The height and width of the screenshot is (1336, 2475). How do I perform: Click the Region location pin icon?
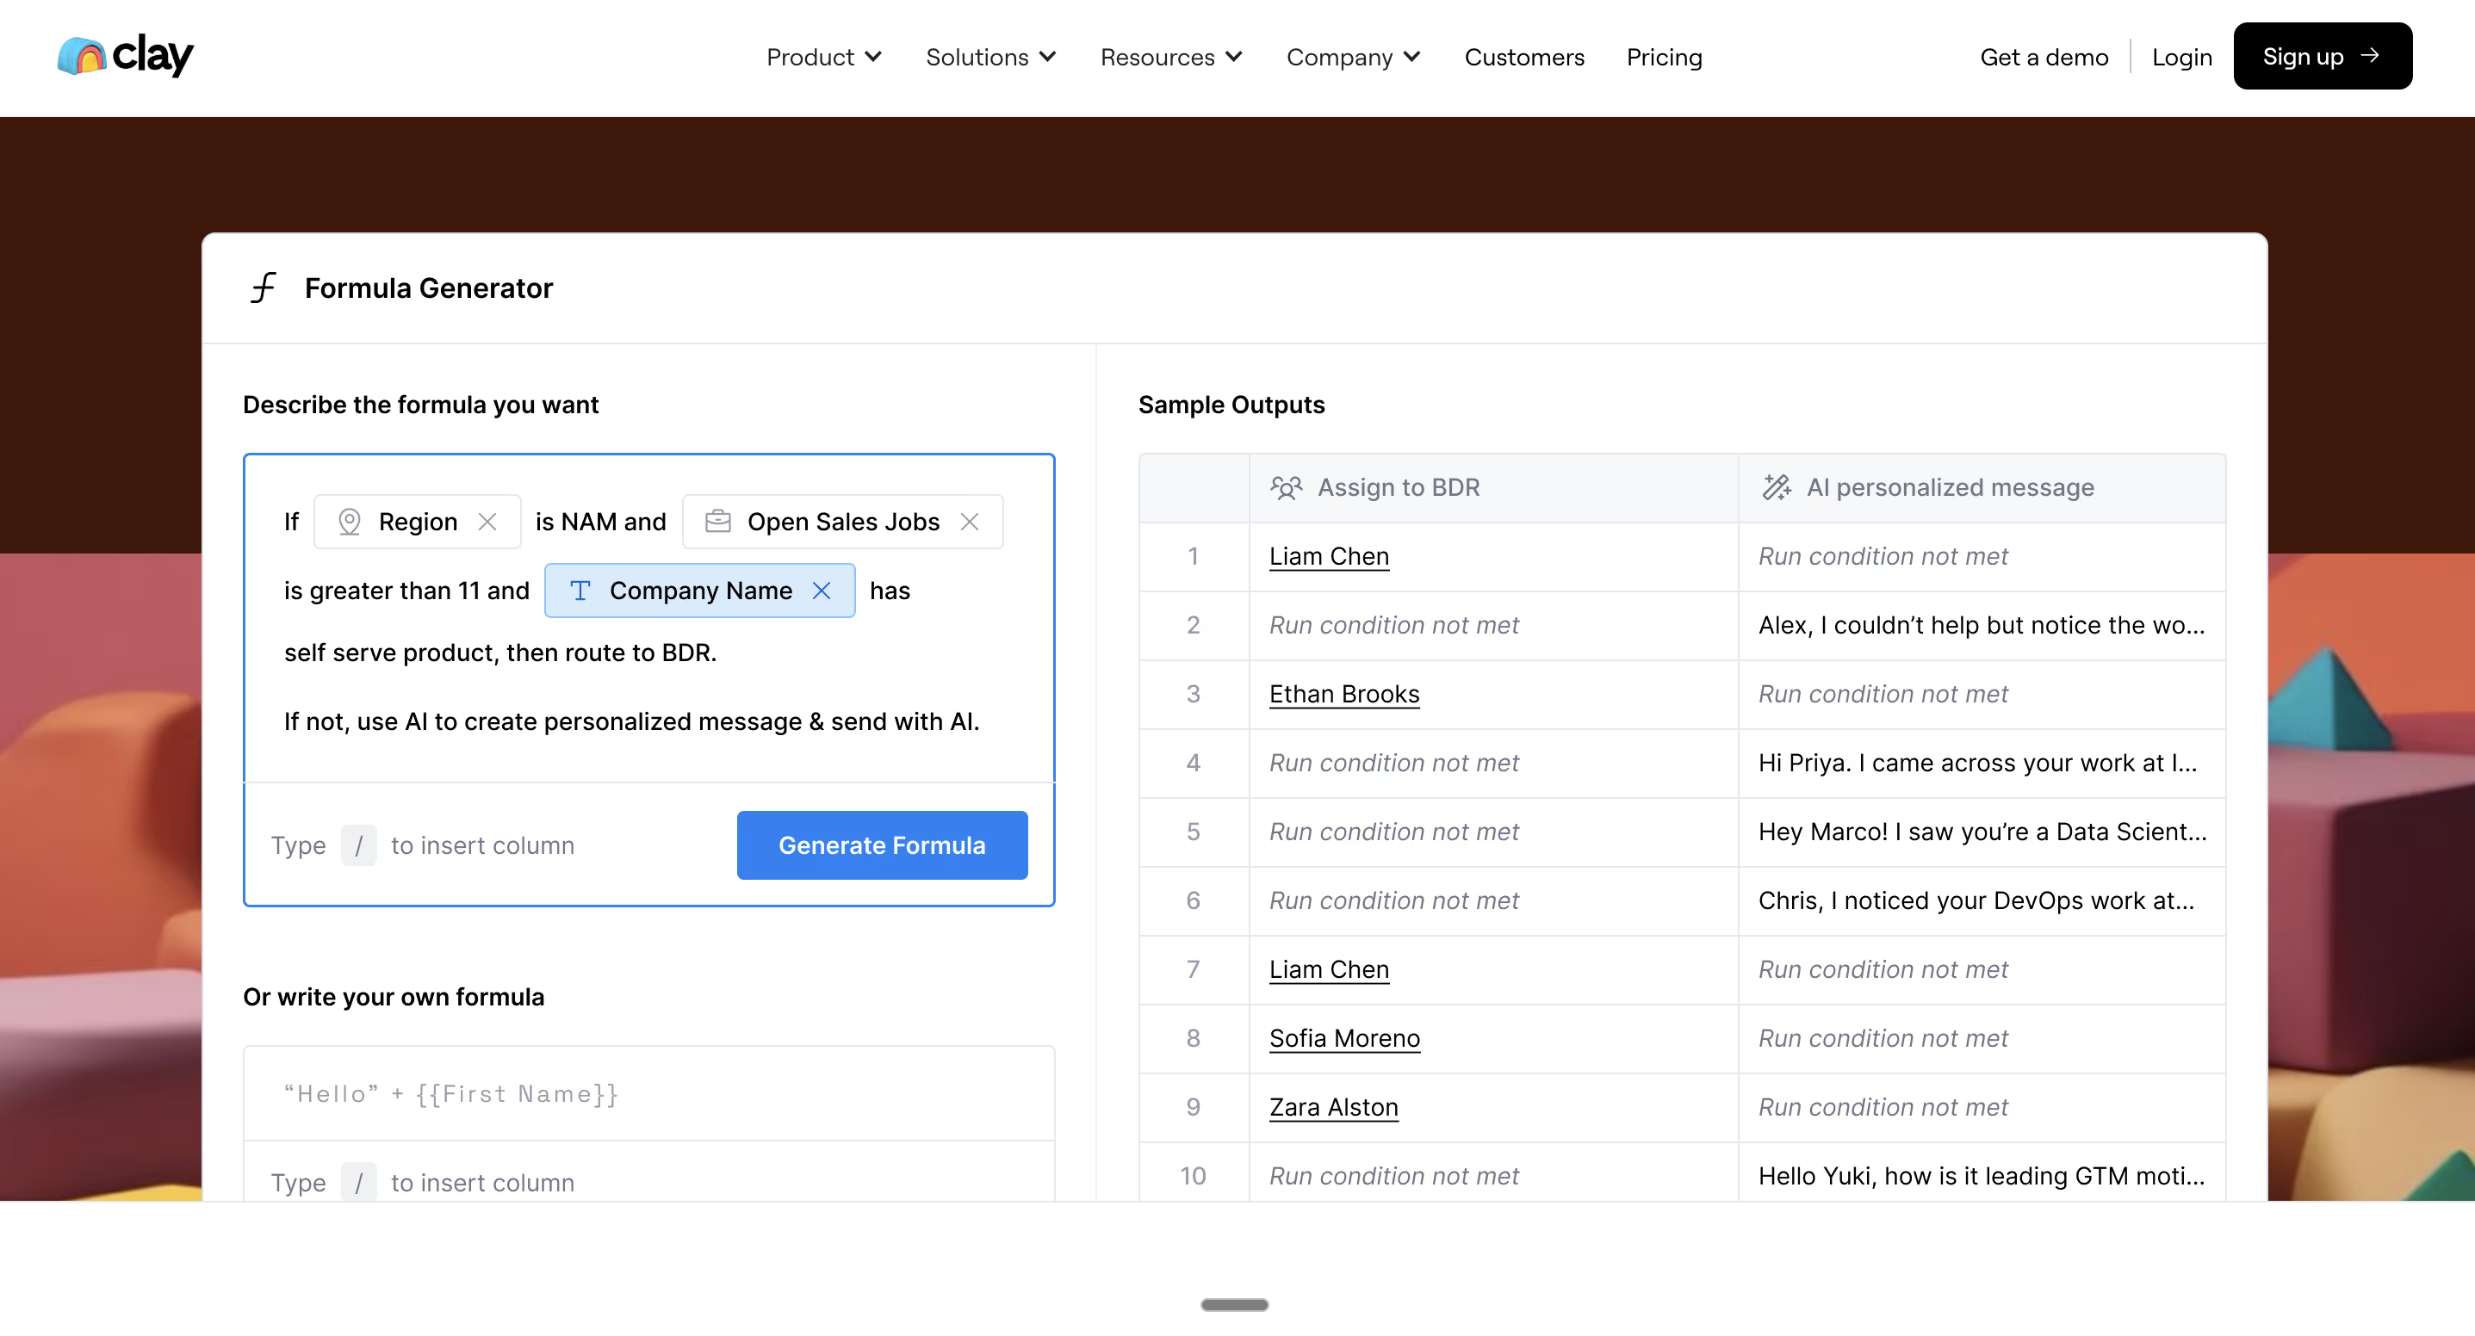click(x=350, y=522)
